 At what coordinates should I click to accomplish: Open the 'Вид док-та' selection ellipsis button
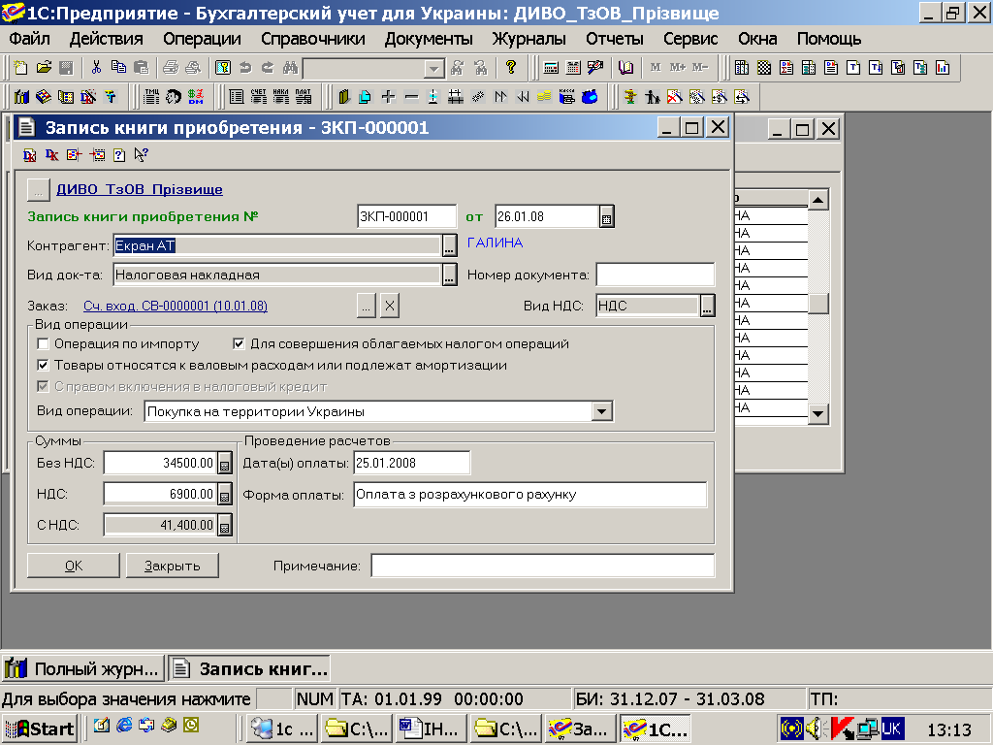449,275
